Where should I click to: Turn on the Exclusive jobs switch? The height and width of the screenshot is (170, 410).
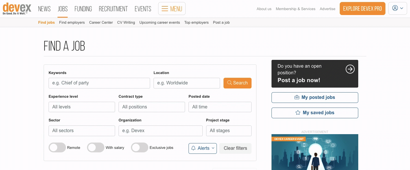140,147
